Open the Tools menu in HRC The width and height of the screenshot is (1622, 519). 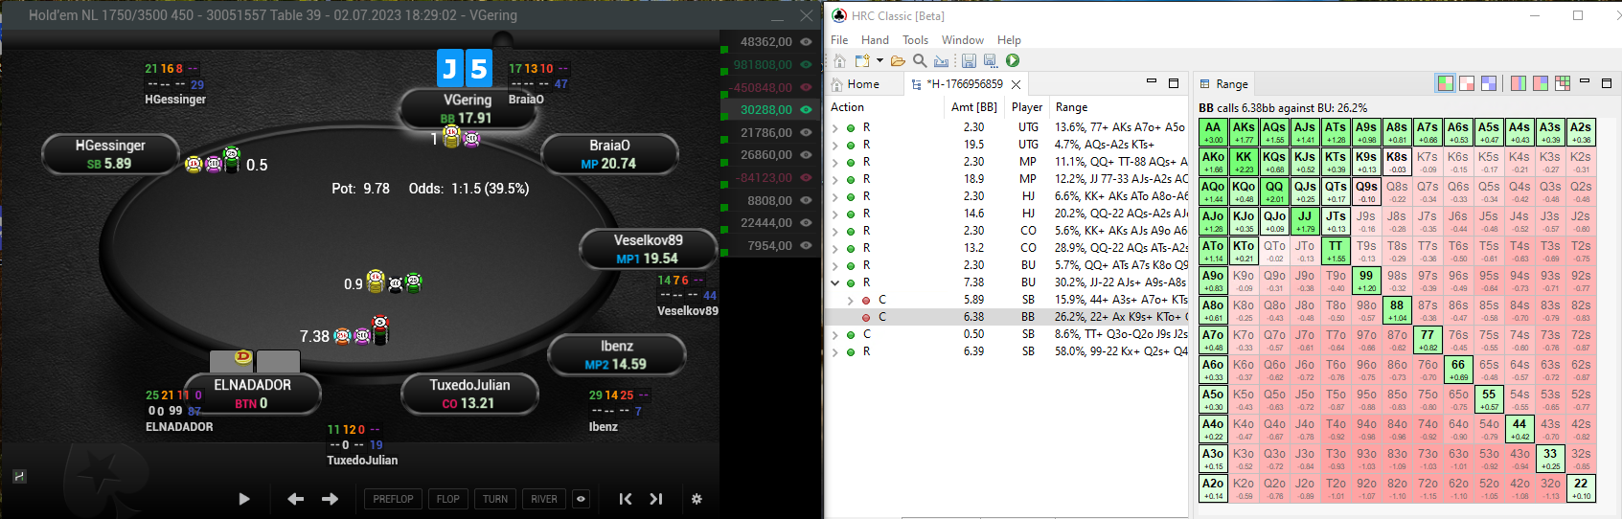pos(915,40)
